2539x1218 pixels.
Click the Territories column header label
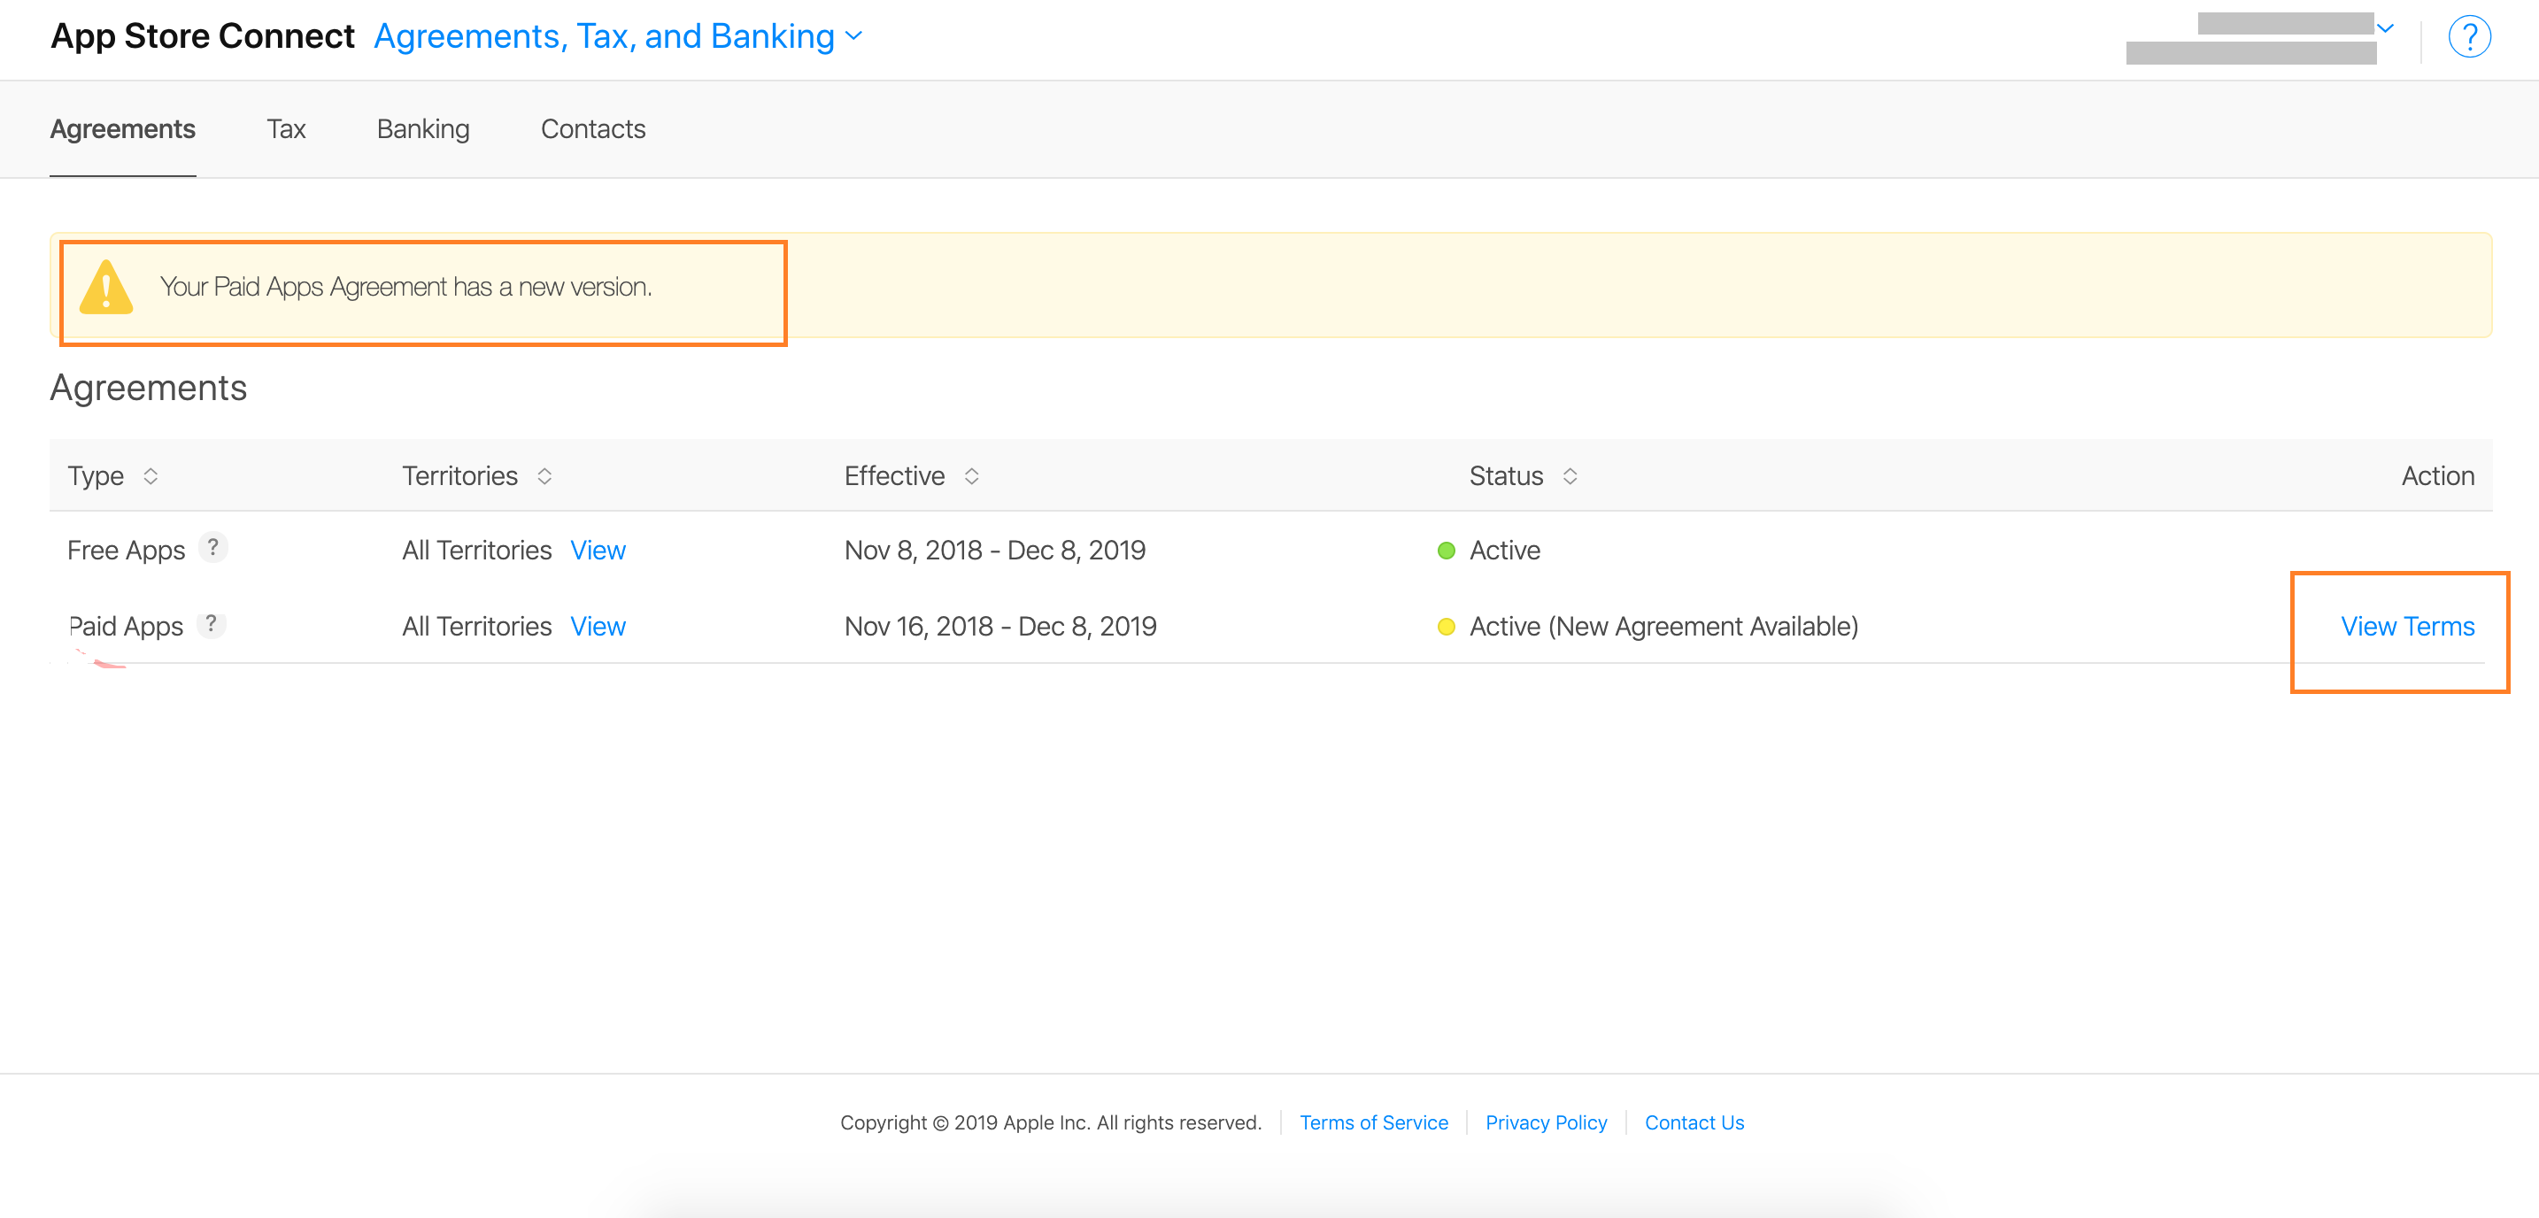tap(459, 476)
